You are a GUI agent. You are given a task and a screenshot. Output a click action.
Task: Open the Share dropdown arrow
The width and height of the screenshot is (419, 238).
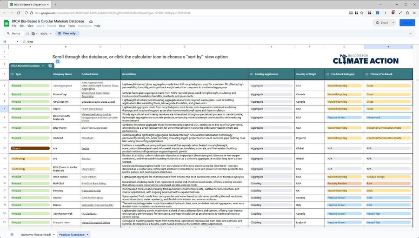(x=393, y=22)
